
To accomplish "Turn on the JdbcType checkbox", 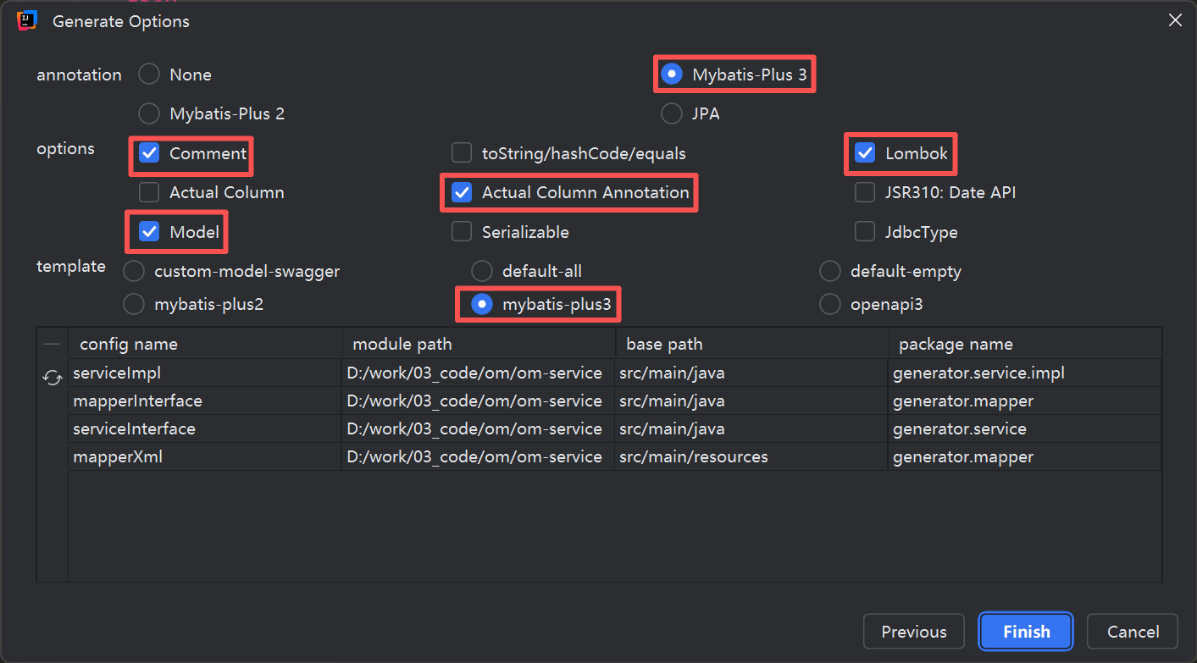I will coord(865,231).
